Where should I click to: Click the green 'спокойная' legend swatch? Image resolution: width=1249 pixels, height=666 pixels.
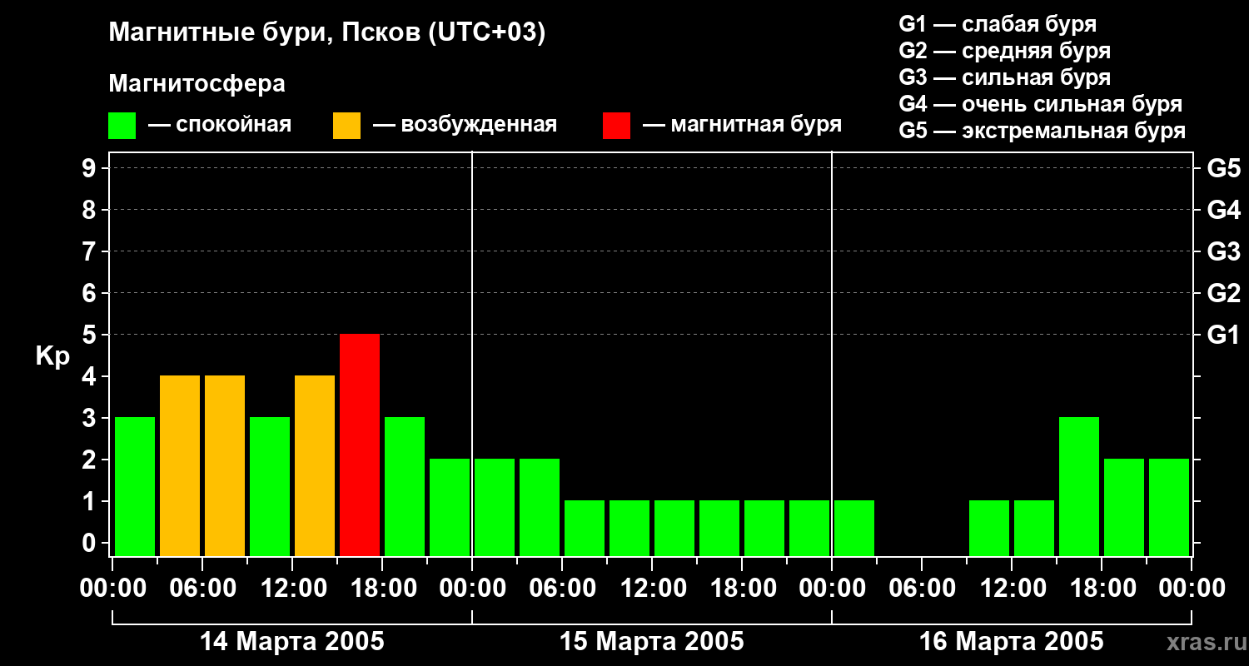click(122, 126)
